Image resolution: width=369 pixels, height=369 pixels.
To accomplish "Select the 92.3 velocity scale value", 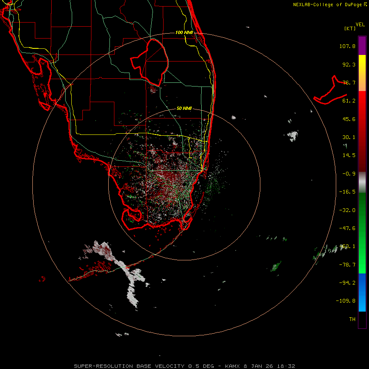I will (x=349, y=64).
